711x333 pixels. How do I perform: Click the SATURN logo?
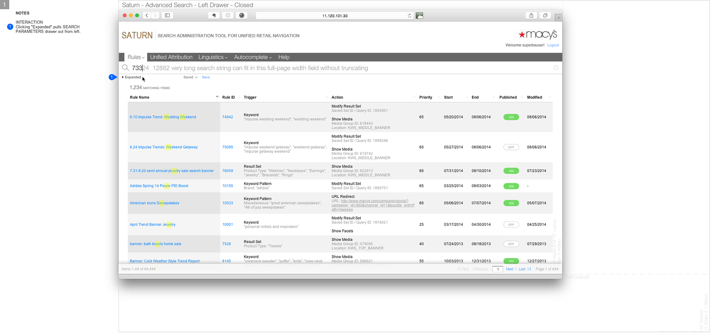[137, 35]
